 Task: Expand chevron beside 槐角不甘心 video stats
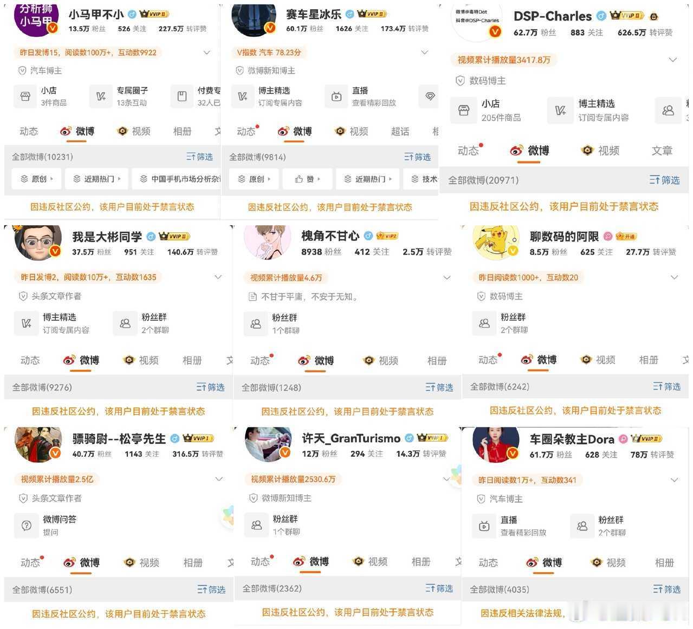click(x=447, y=277)
